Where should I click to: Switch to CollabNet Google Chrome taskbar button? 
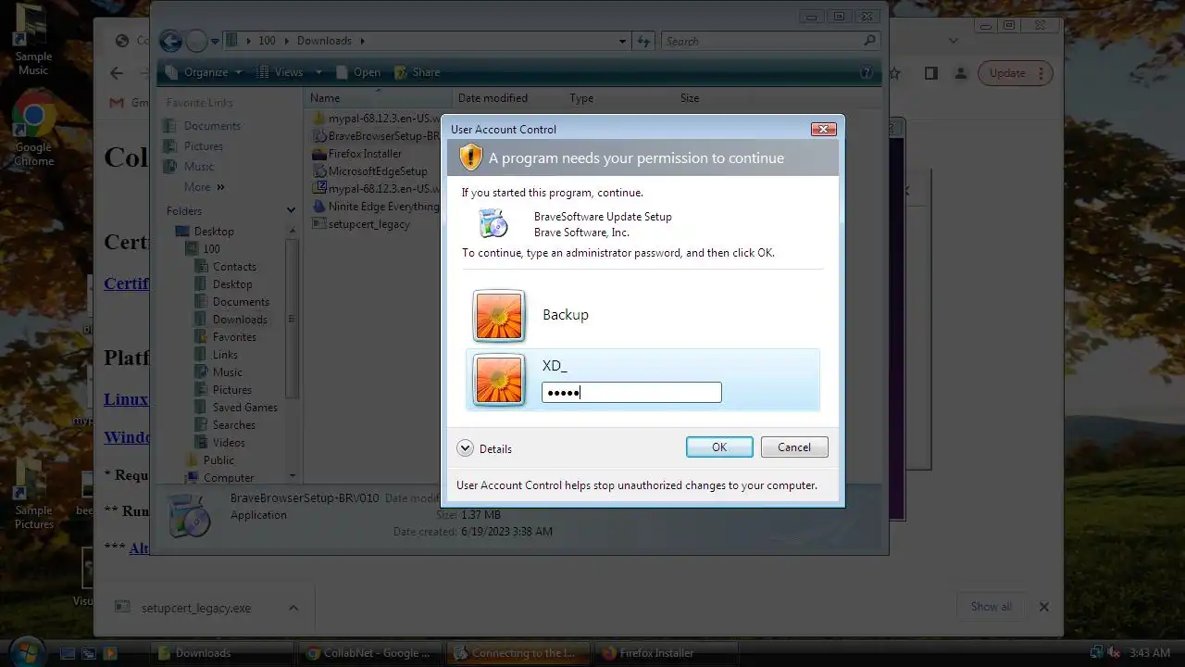coord(370,653)
